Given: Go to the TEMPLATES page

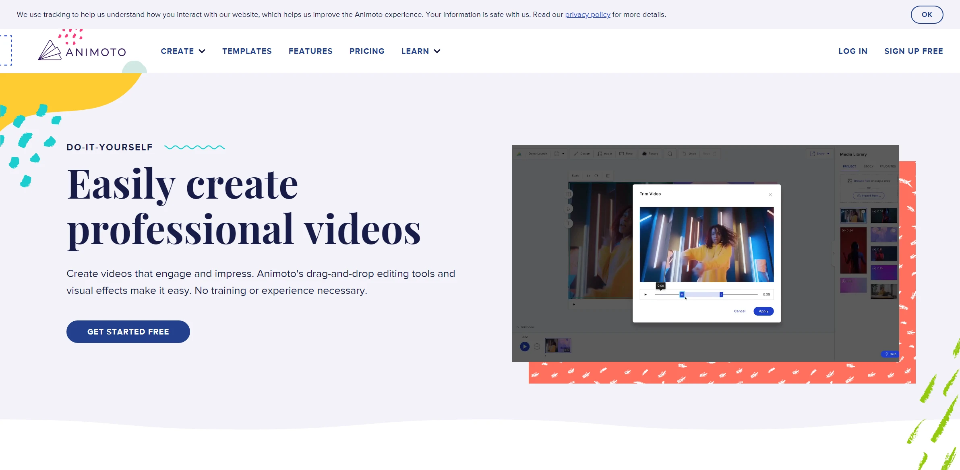Looking at the screenshot, I should pos(247,51).
